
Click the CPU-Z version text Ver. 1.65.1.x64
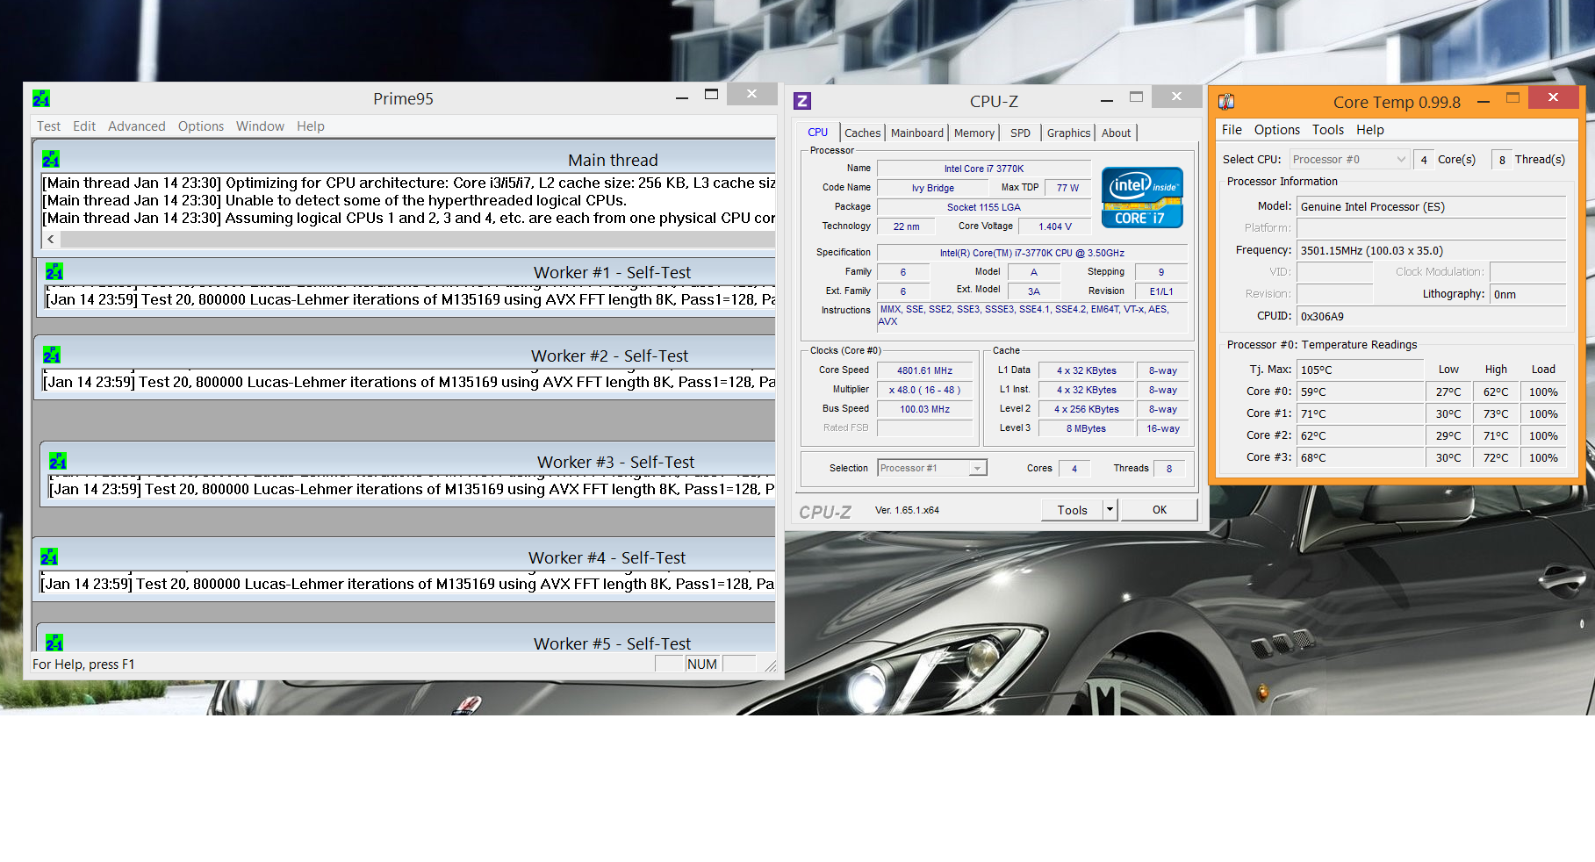point(907,510)
